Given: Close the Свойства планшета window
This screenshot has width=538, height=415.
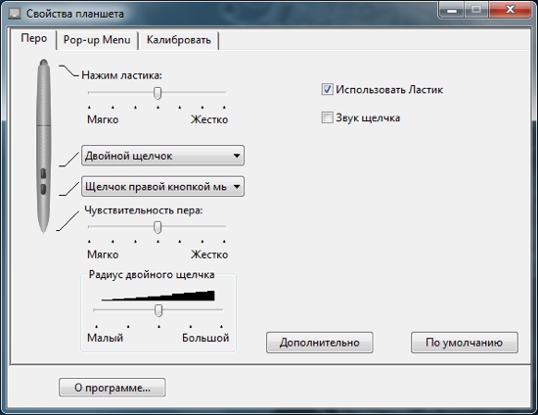Looking at the screenshot, I should (x=511, y=10).
